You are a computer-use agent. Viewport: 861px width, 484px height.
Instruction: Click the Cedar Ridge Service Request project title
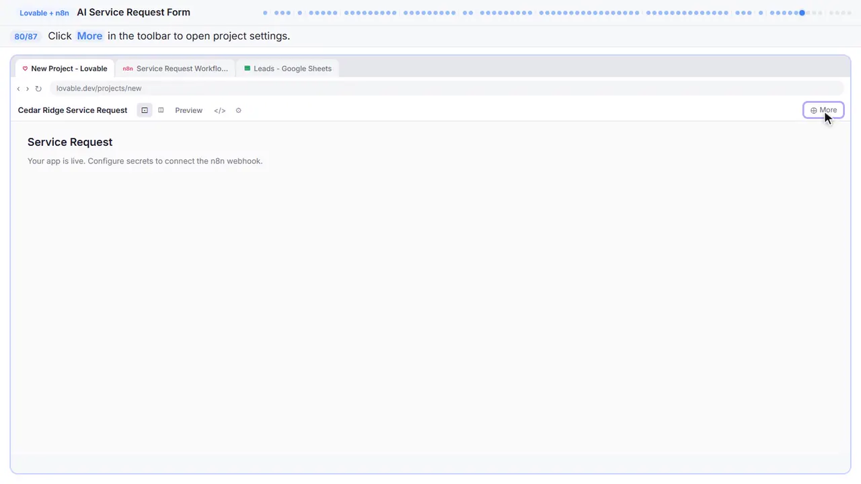pos(73,110)
